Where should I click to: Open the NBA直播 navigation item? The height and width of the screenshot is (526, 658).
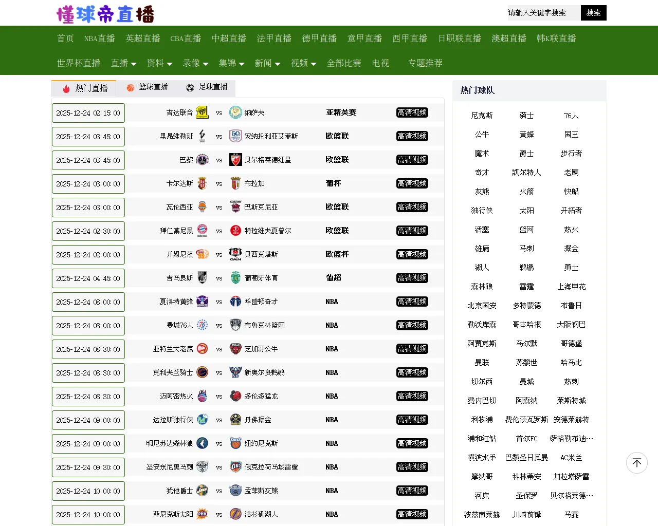100,39
